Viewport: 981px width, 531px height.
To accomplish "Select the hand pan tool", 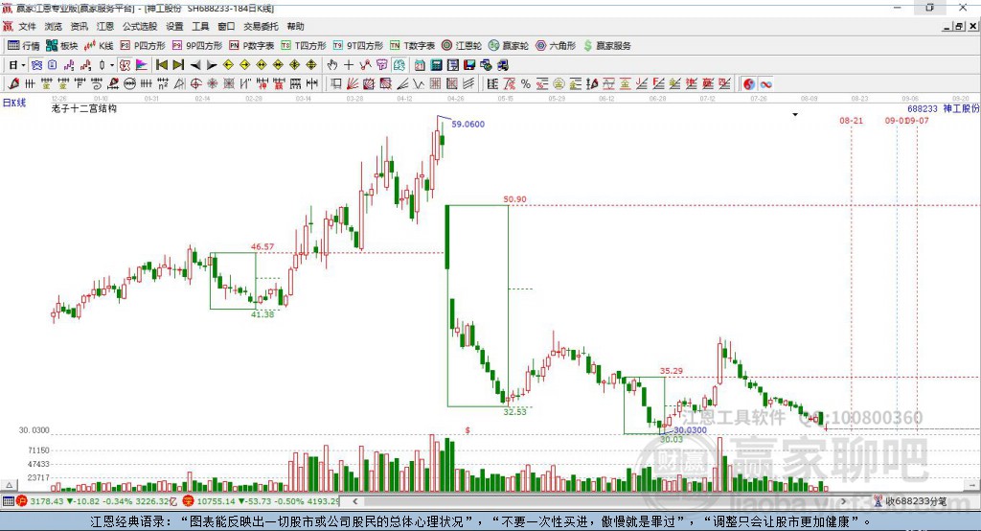I will pyautogui.click(x=331, y=65).
